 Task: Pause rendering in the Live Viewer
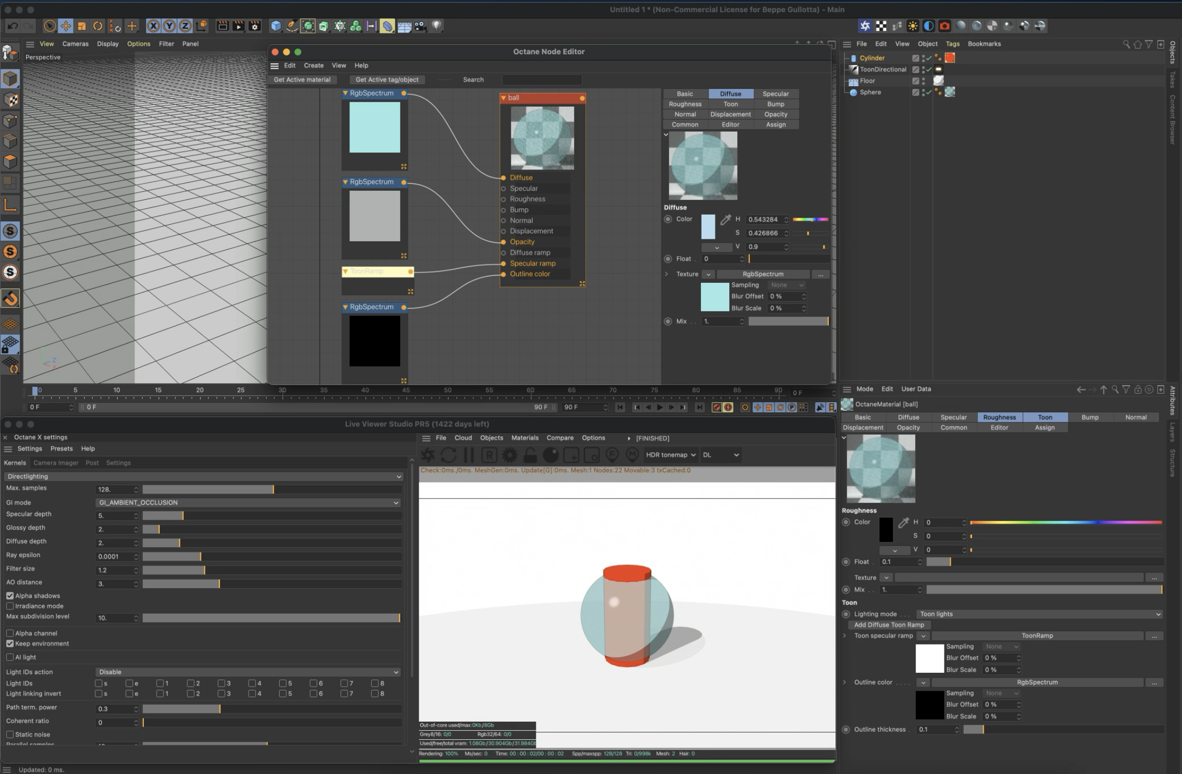coord(469,455)
